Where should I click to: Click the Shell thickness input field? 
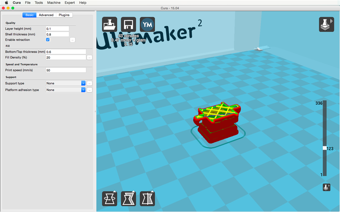(57, 34)
